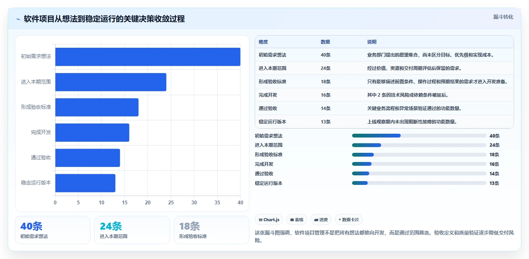Click the 通过验收 label on the chart axis
The height and width of the screenshot is (259, 529).
tap(41, 157)
